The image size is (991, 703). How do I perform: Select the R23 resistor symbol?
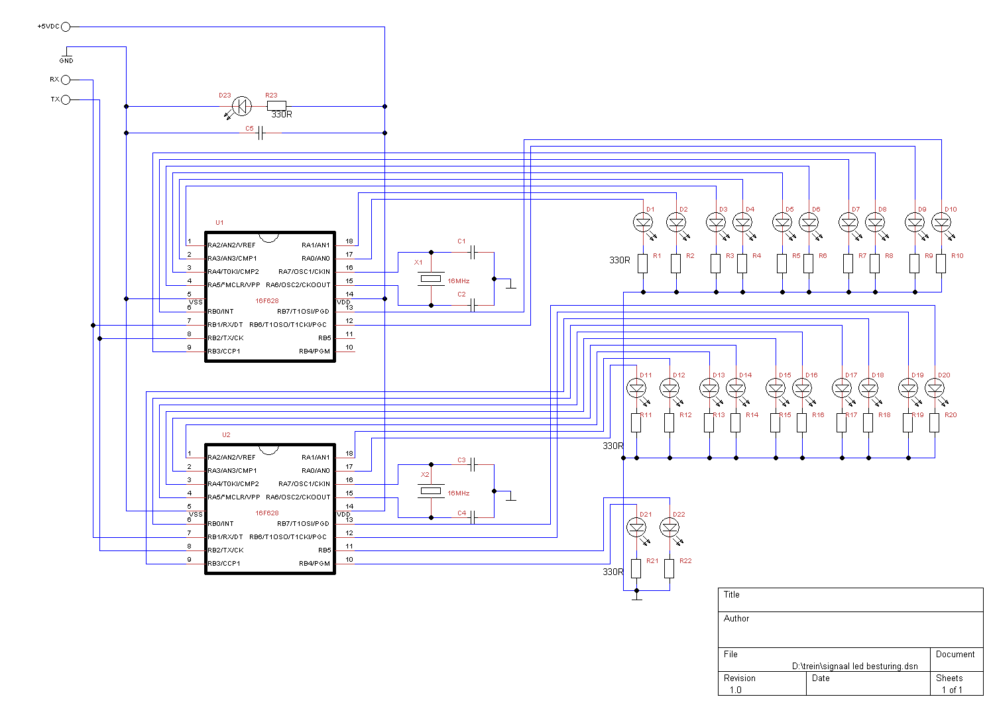pos(276,106)
